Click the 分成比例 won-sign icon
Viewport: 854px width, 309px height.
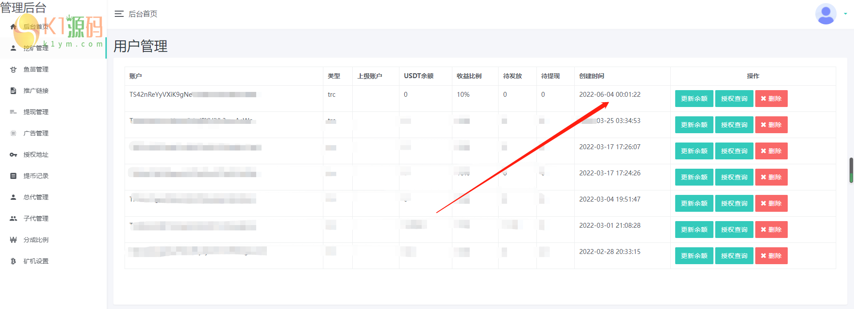tap(13, 240)
